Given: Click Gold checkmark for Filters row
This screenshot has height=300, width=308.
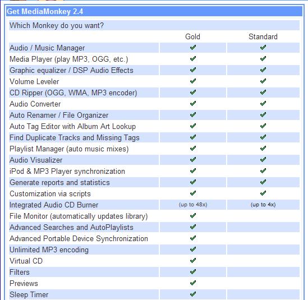Looking at the screenshot, I should point(193,272).
